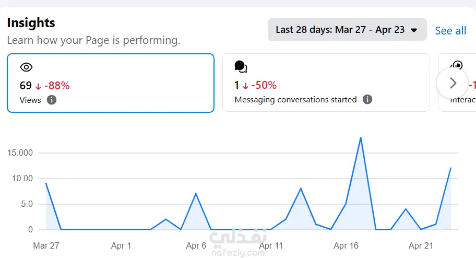Click the red down arrow beside -50%
Screen dimensions: 476x258
tap(245, 86)
